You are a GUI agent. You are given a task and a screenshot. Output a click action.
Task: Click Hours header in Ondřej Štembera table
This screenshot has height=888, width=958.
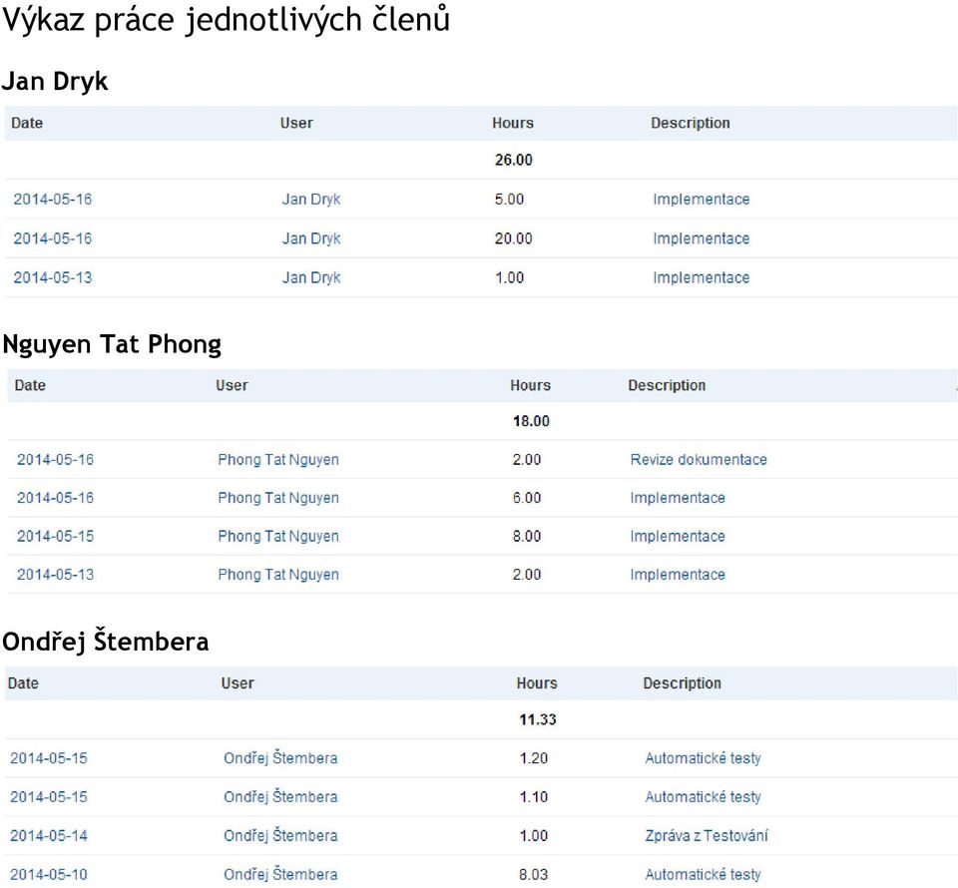point(536,683)
